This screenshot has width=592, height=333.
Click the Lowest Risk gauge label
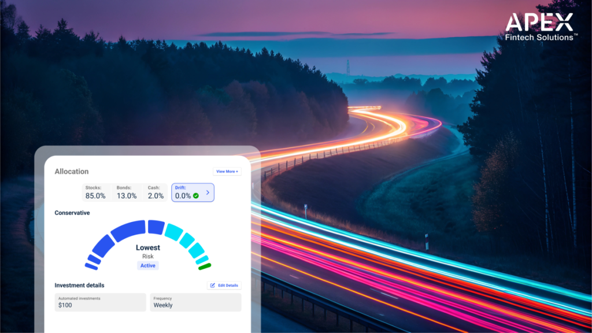148,251
